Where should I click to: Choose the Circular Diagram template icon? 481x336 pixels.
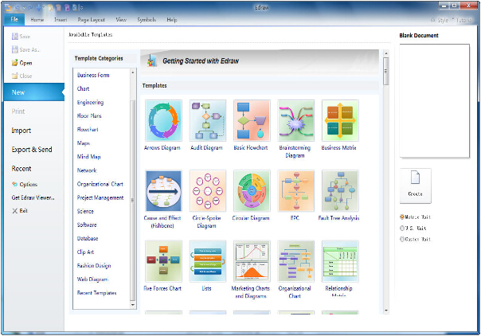pos(252,191)
